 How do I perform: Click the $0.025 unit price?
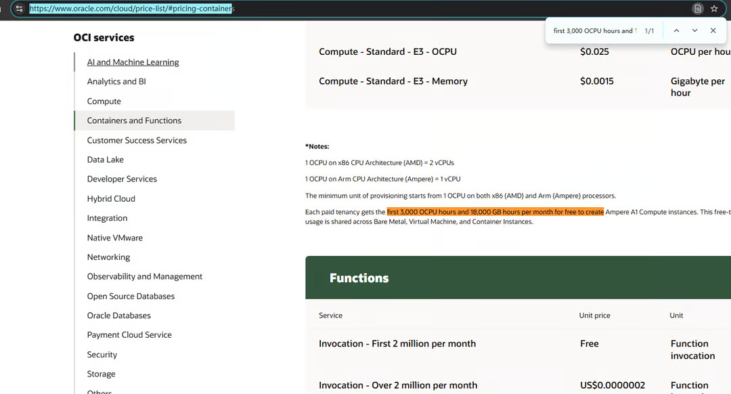pyautogui.click(x=594, y=51)
